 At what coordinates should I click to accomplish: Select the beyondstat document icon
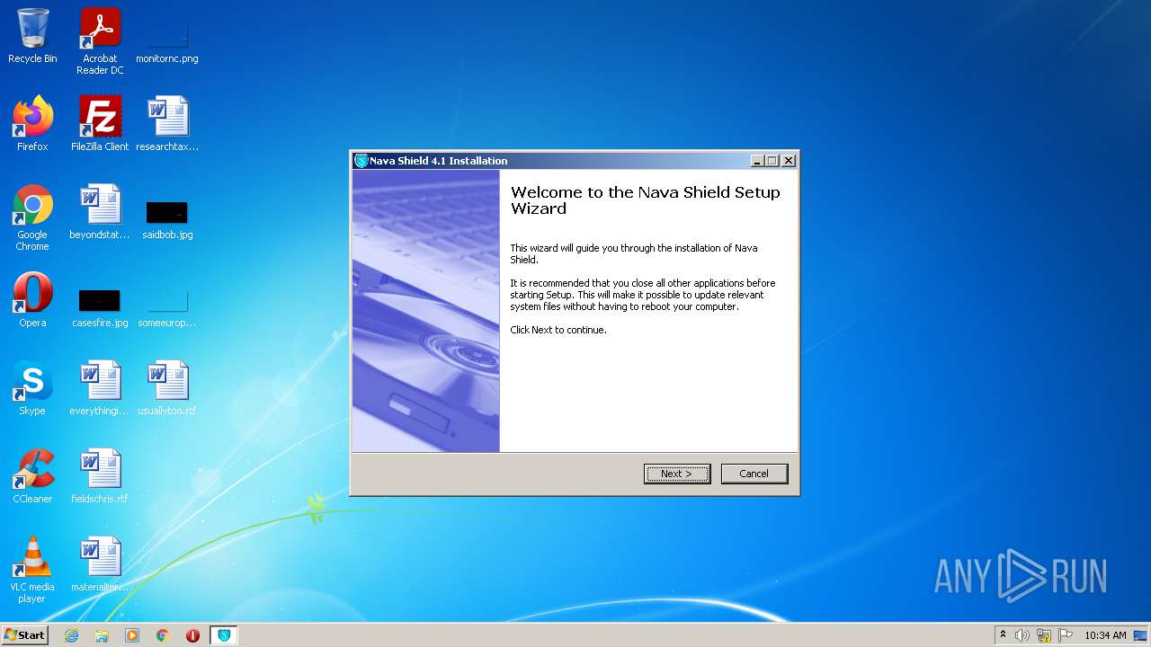[100, 212]
